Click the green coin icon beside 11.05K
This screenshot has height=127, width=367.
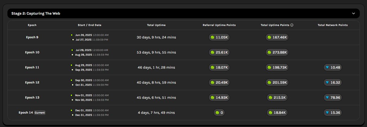(x=212, y=37)
